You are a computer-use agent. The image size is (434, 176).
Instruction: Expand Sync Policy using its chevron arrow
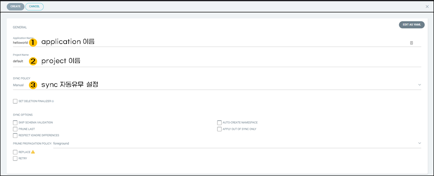419,85
